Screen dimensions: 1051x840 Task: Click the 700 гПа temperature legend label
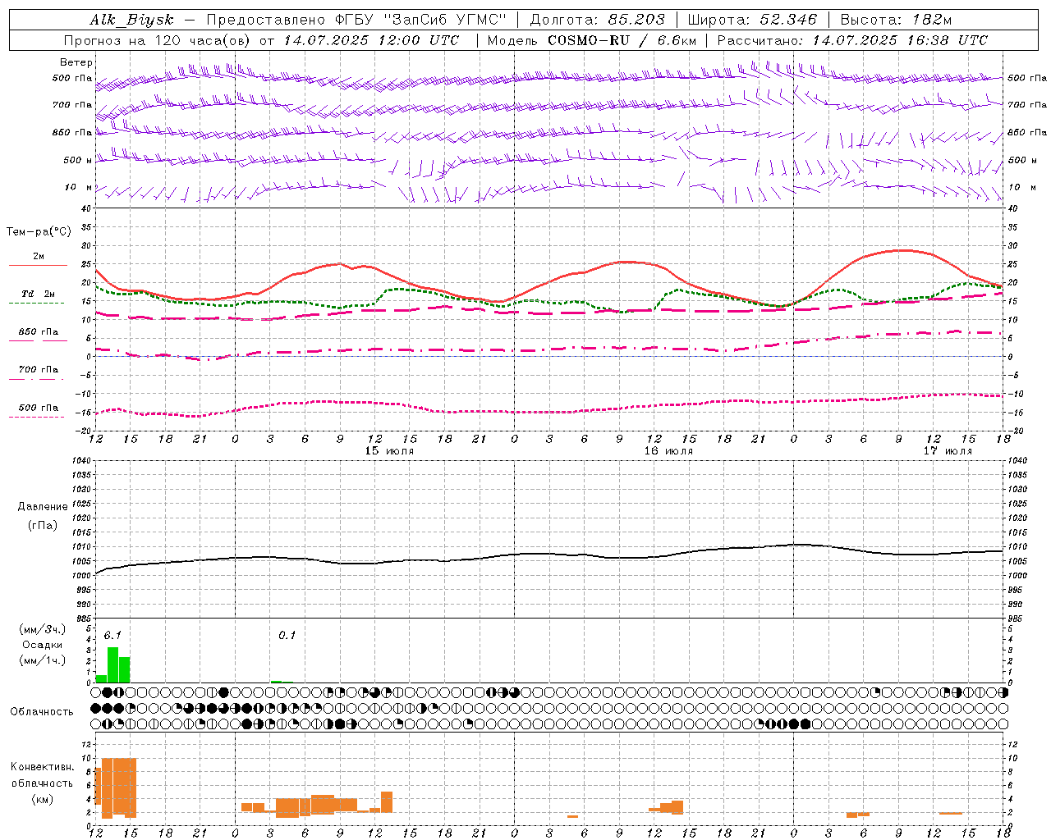click(39, 370)
